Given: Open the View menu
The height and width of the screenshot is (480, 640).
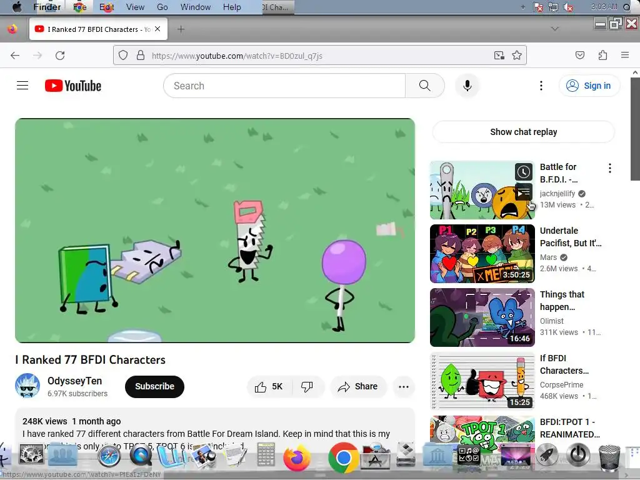Looking at the screenshot, I should [135, 7].
